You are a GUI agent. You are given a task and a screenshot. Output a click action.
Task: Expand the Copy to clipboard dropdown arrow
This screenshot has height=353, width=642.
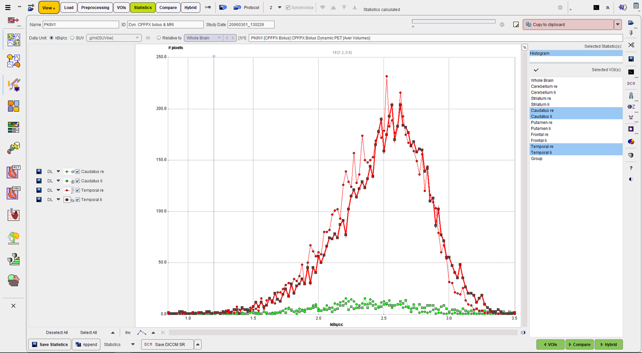click(x=618, y=25)
